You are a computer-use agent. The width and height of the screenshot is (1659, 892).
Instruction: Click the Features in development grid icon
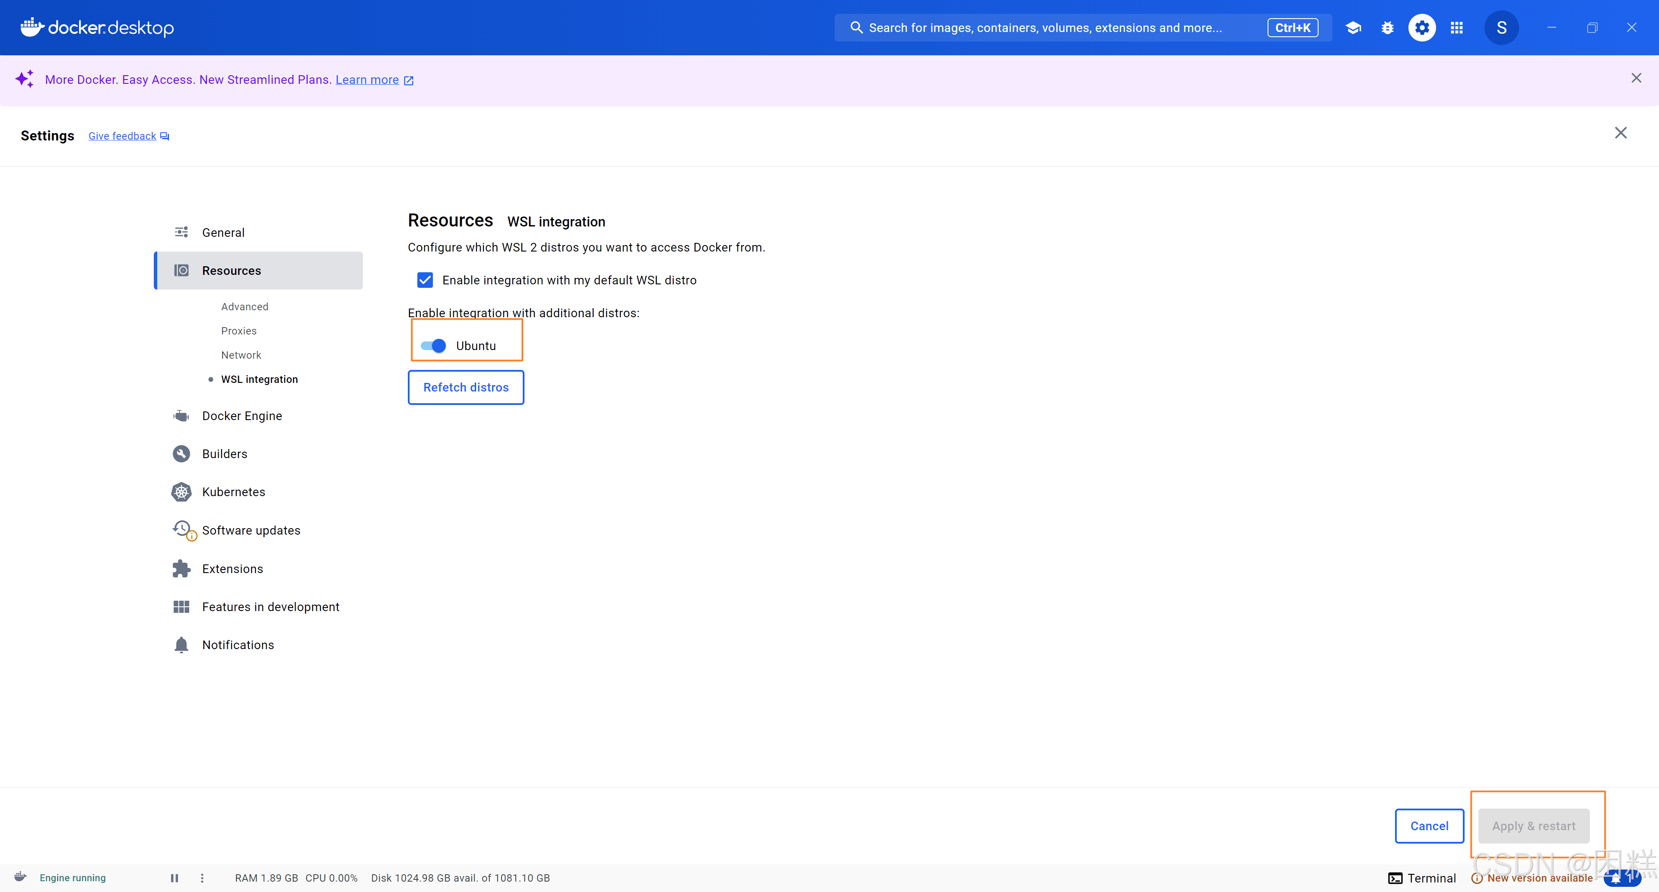pos(181,607)
